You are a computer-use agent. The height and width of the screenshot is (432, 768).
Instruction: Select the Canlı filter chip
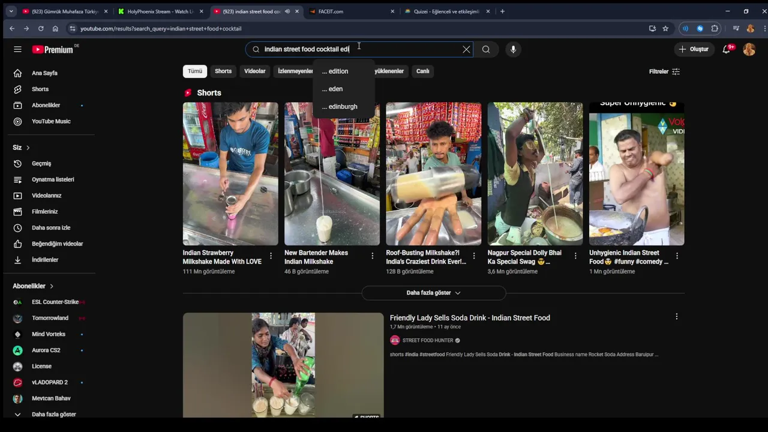point(423,71)
